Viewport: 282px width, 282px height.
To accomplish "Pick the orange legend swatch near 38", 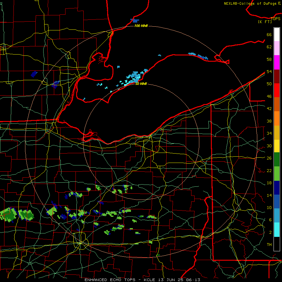I will pyautogui.click(x=277, y=118).
